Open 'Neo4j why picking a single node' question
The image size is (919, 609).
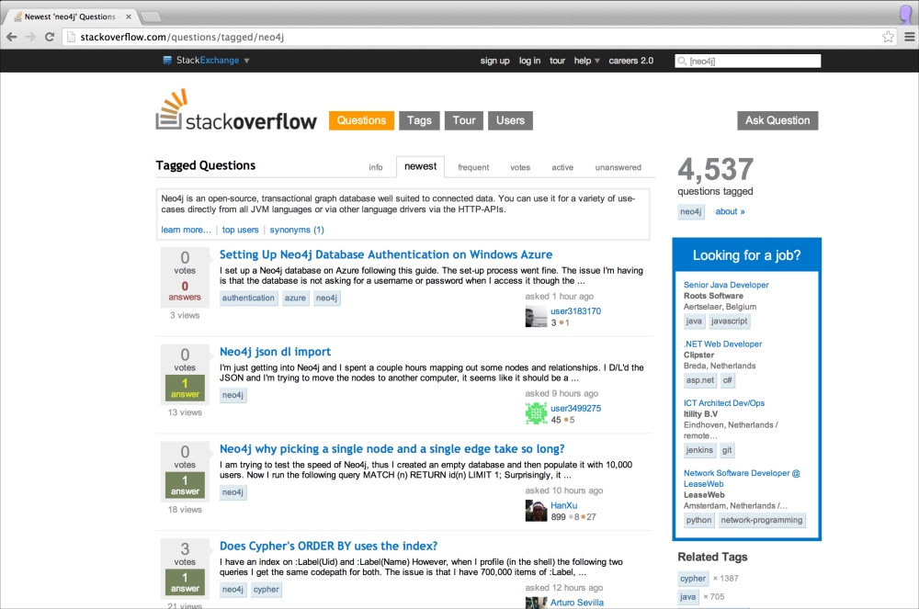coord(391,449)
